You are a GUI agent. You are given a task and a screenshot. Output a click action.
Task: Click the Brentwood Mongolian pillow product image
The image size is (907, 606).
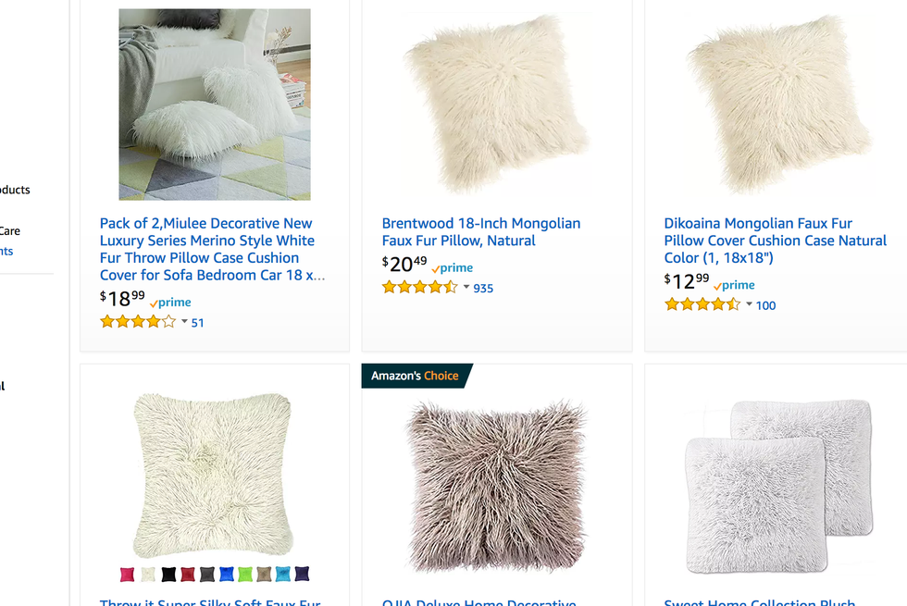pyautogui.click(x=497, y=105)
